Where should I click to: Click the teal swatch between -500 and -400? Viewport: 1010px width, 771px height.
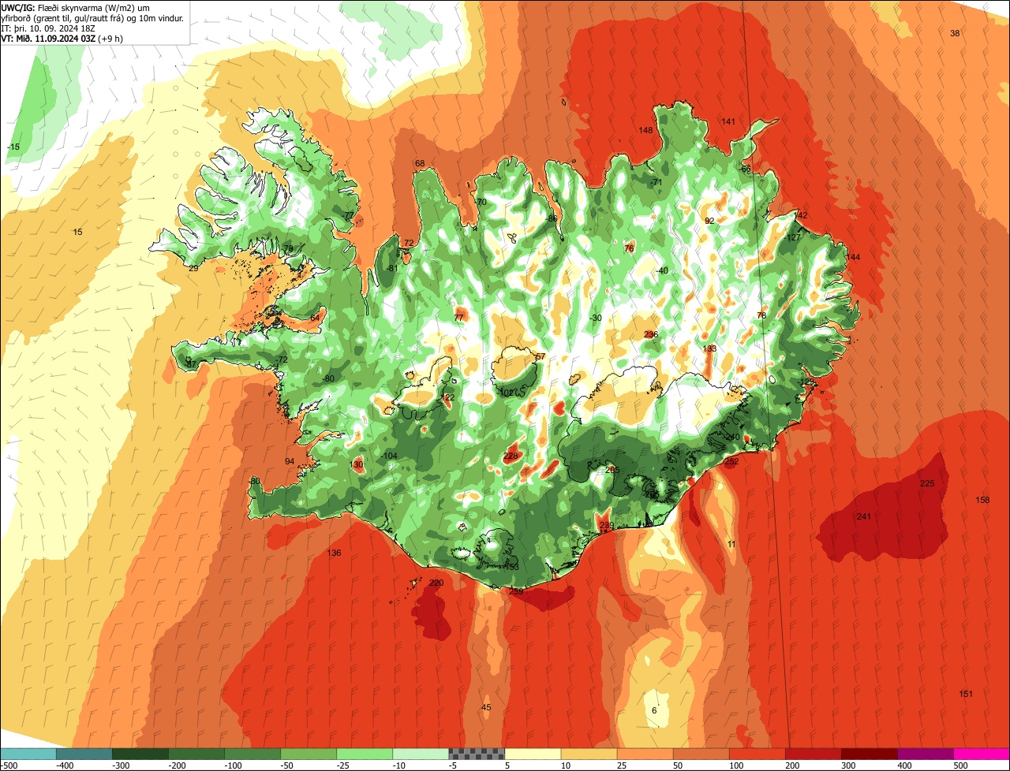[x=28, y=754]
